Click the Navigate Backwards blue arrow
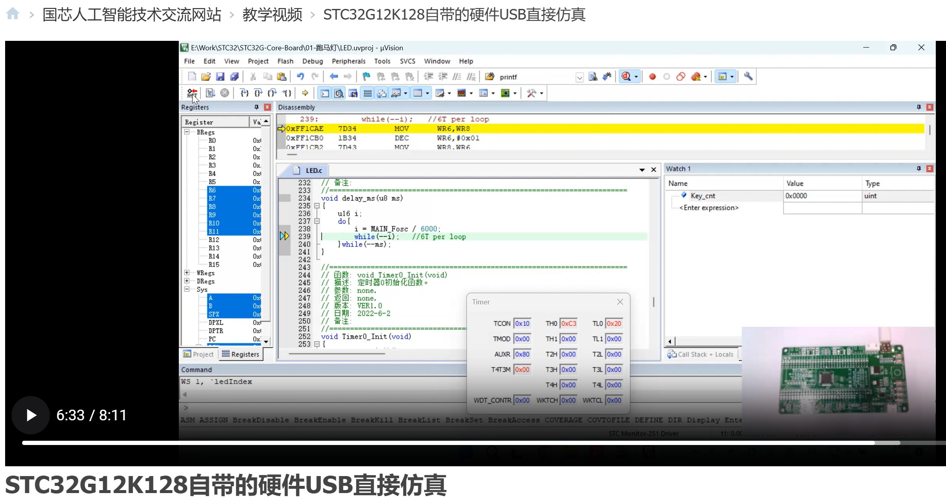This screenshot has width=946, height=502. [x=334, y=77]
